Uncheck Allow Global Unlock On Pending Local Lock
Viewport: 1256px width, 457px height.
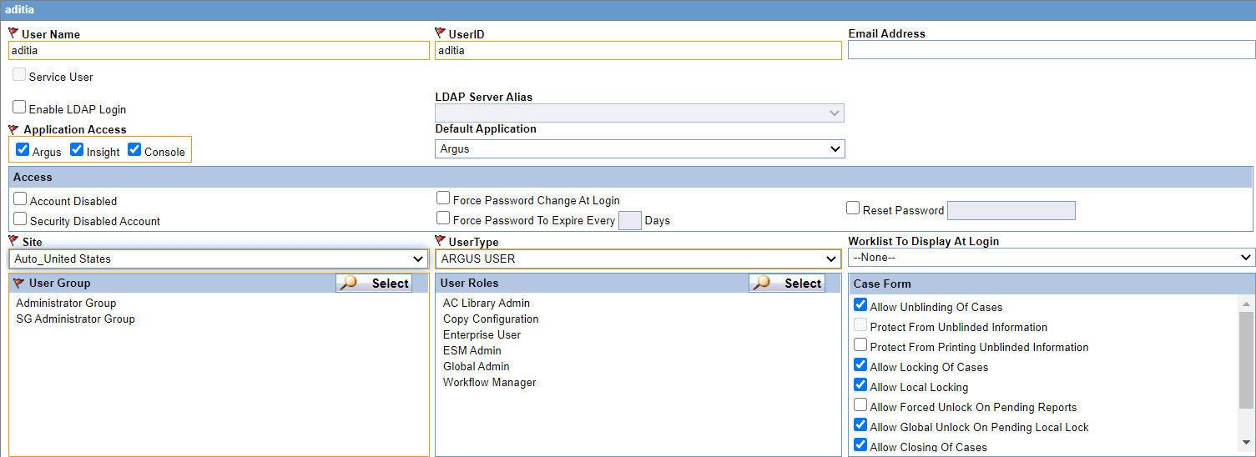860,425
